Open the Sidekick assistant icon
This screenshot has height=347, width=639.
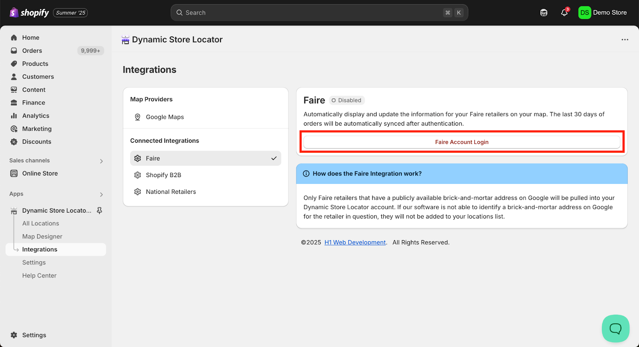point(544,13)
